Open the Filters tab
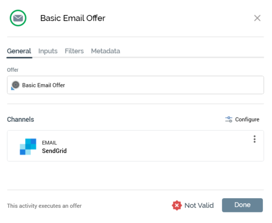272x223 pixels. point(74,51)
